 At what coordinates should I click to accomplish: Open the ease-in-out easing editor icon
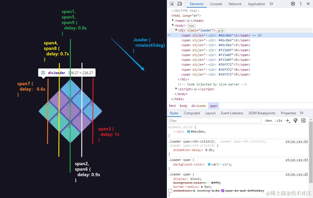pyautogui.click(x=223, y=191)
